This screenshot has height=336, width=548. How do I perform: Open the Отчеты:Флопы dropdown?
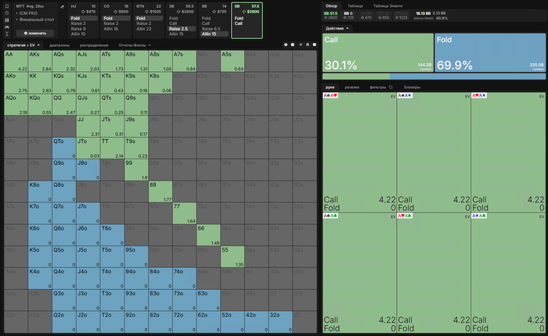(135, 45)
